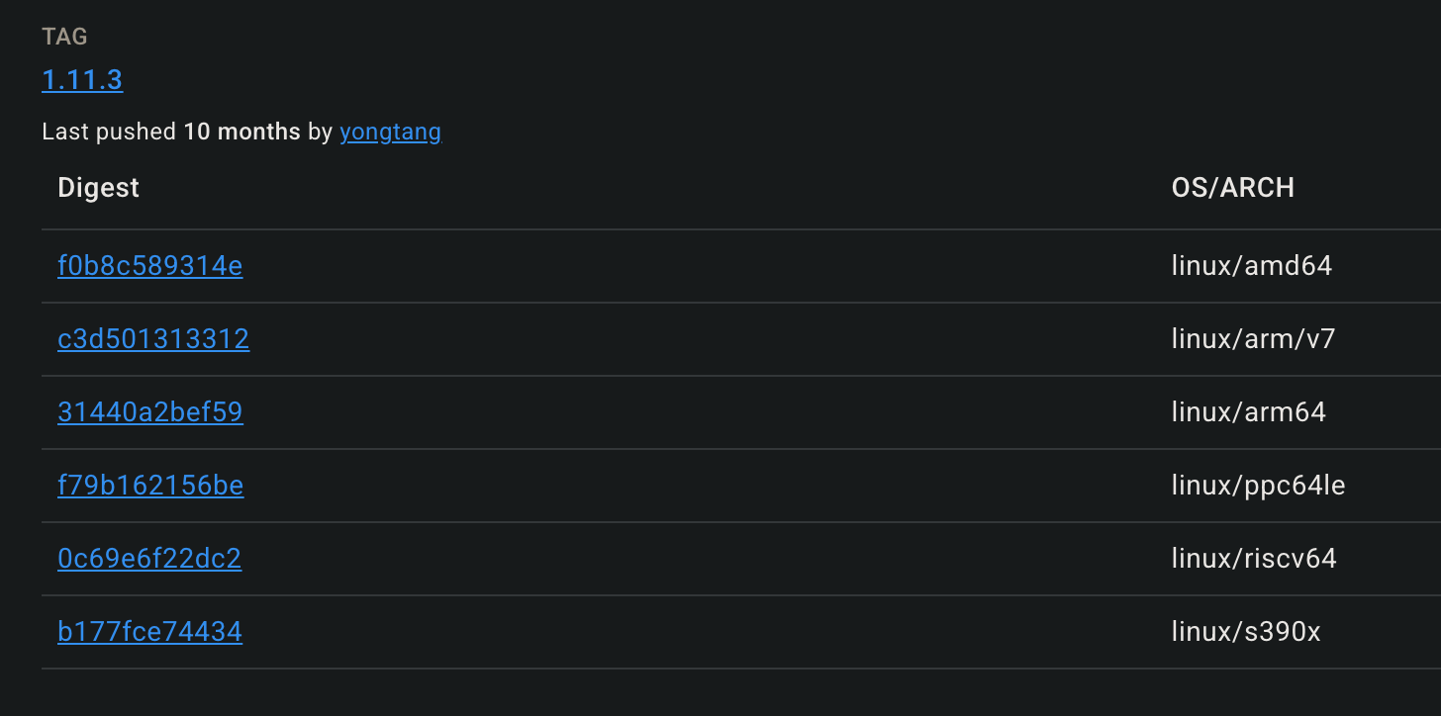Image resolution: width=1441 pixels, height=716 pixels.
Task: Click the bold "10 months" text
Action: pos(241,132)
